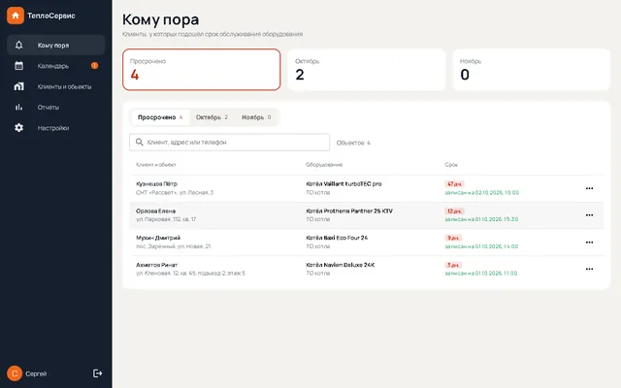
Task: Click the Ноябрь summary card showing 0
Action: (532, 70)
